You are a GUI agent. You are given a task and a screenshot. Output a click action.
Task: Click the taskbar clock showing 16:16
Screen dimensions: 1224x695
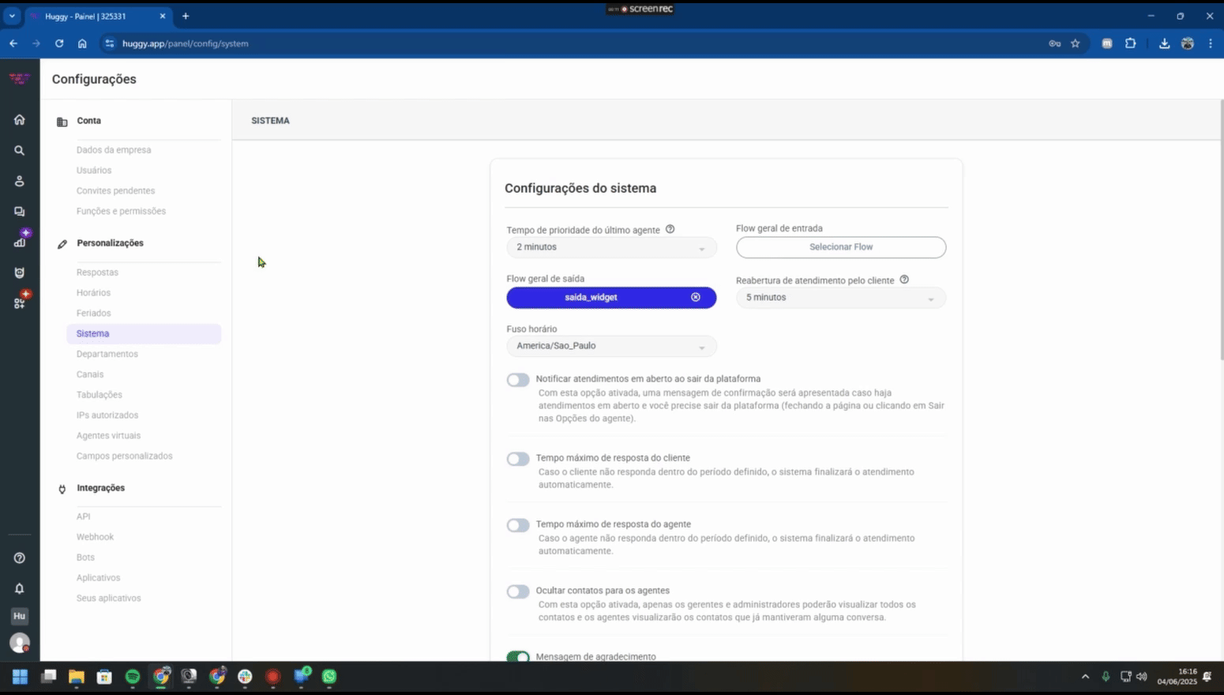tap(1177, 677)
